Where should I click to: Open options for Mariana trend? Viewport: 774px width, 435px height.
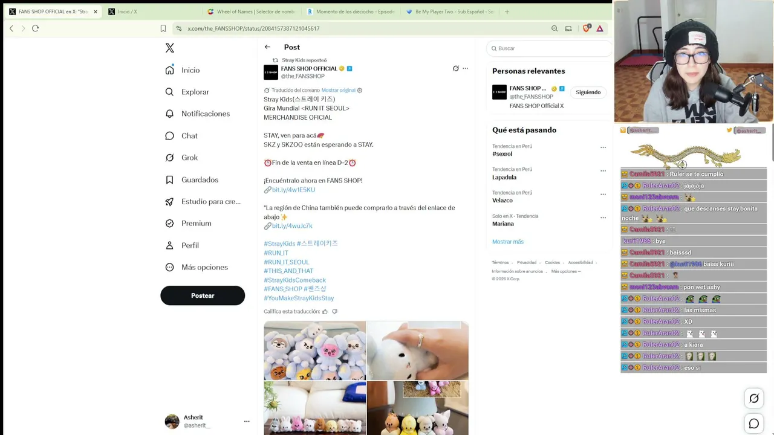tap(603, 217)
